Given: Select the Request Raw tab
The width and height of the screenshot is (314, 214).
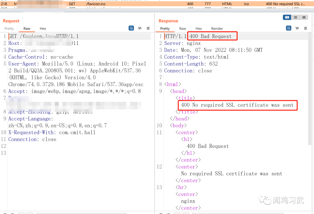Looking at the screenshot, I should point(27,29).
